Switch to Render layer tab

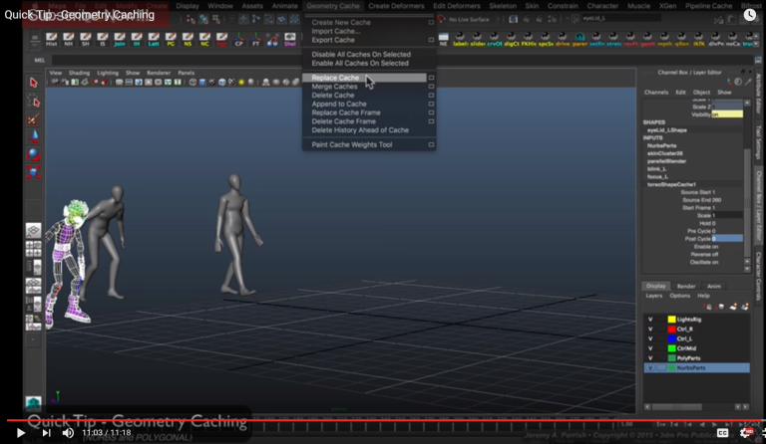tap(686, 286)
